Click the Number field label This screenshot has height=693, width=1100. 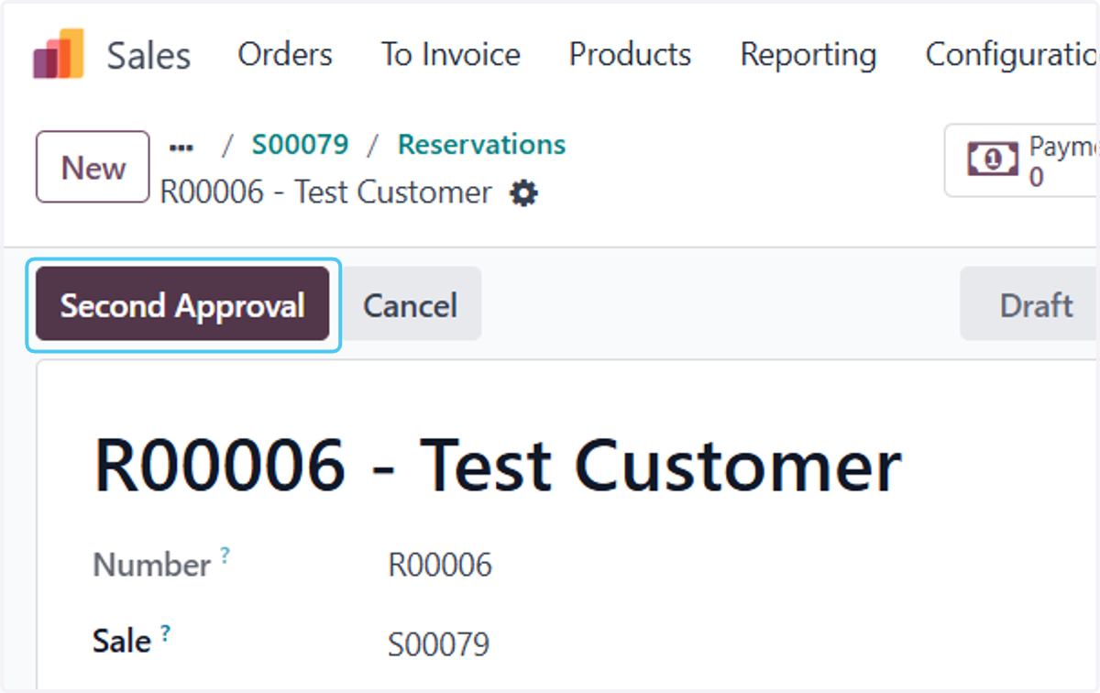tap(152, 565)
